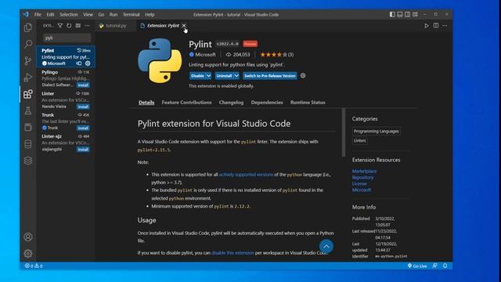The image size is (501, 282).
Task: Run Python file with play icon
Action: [427, 26]
